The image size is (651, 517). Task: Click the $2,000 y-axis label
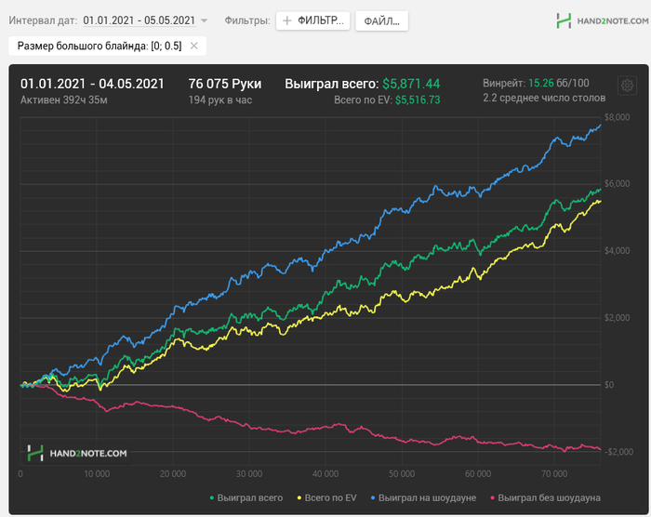click(617, 318)
